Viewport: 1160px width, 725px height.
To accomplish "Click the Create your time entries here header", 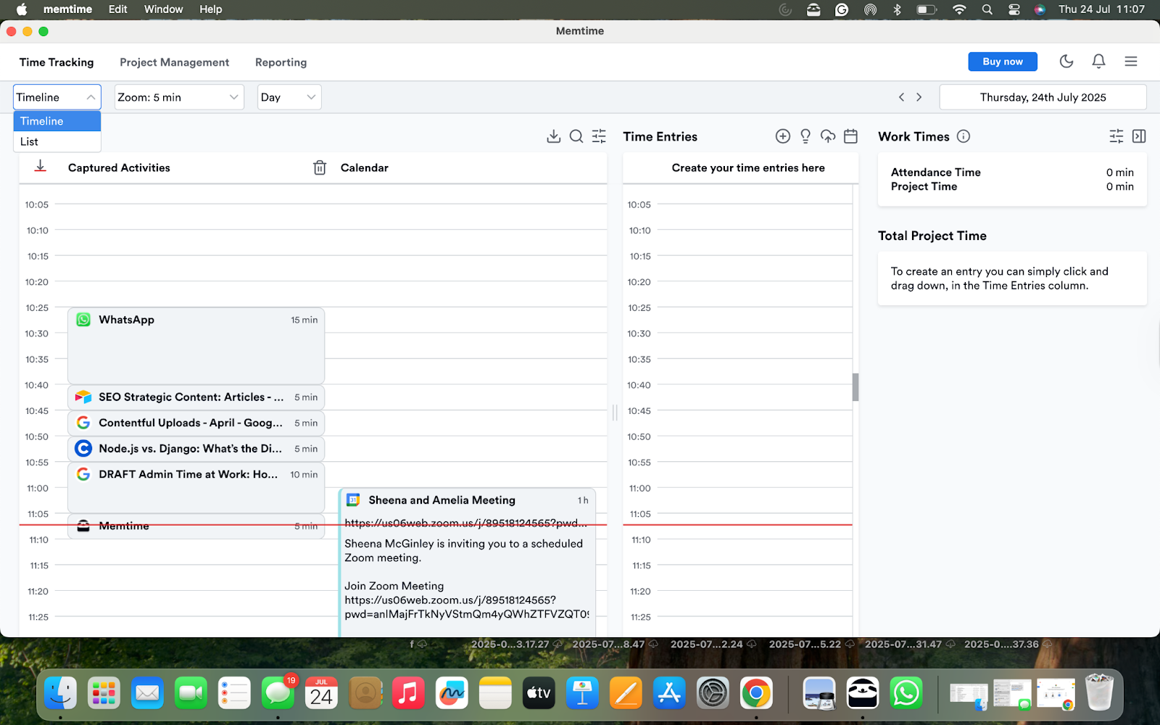I will (748, 167).
